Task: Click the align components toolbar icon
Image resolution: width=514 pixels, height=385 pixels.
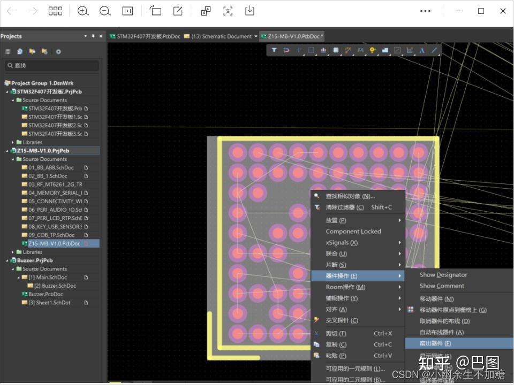Action: [x=323, y=50]
